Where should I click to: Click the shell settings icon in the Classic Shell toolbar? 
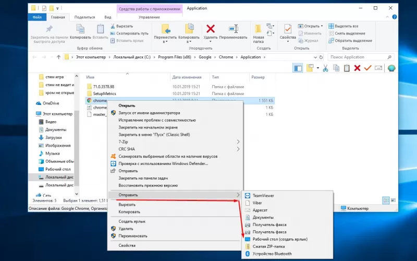pos(391,68)
